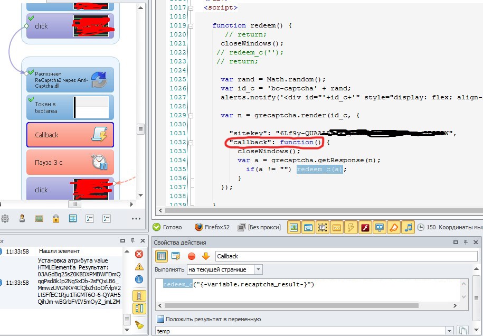Click the 'Без прокси' proxy indicator
Viewport: 483px width, 336px height.
pos(259,227)
